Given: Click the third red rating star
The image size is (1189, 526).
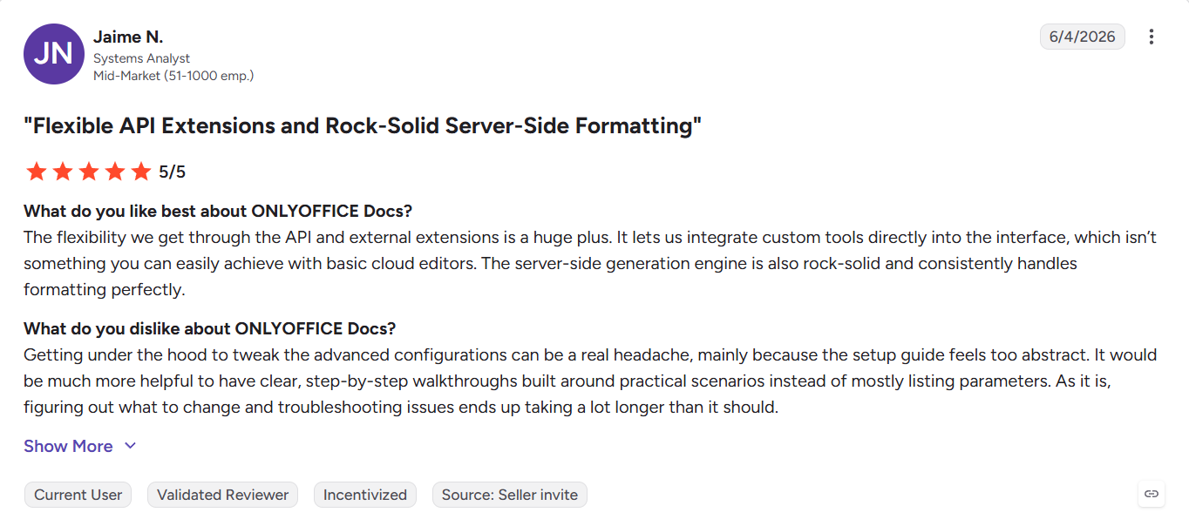Looking at the screenshot, I should [x=89, y=172].
